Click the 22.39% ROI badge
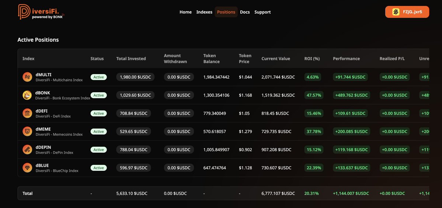This screenshot has width=442, height=208. click(x=314, y=168)
